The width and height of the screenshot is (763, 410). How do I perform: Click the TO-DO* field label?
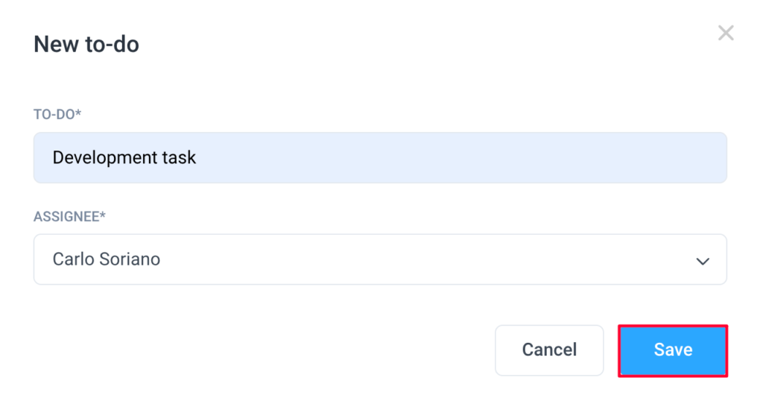click(x=57, y=115)
